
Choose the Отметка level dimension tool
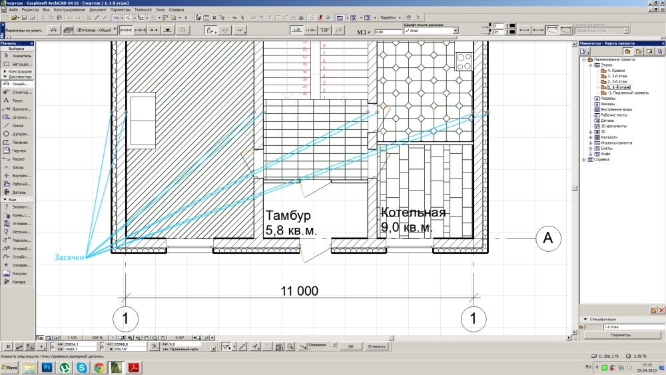[17, 92]
